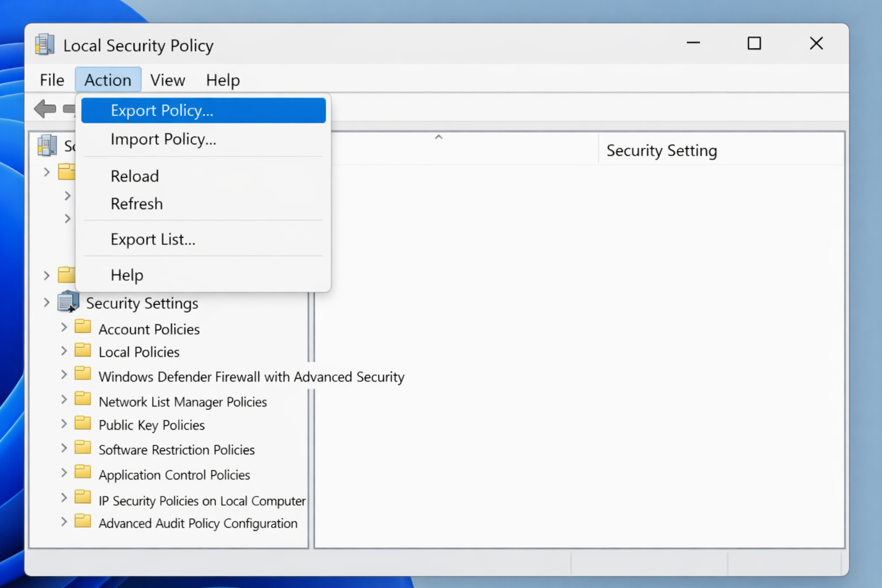Select Refresh in the Action menu
This screenshot has width=882, height=588.
click(203, 203)
